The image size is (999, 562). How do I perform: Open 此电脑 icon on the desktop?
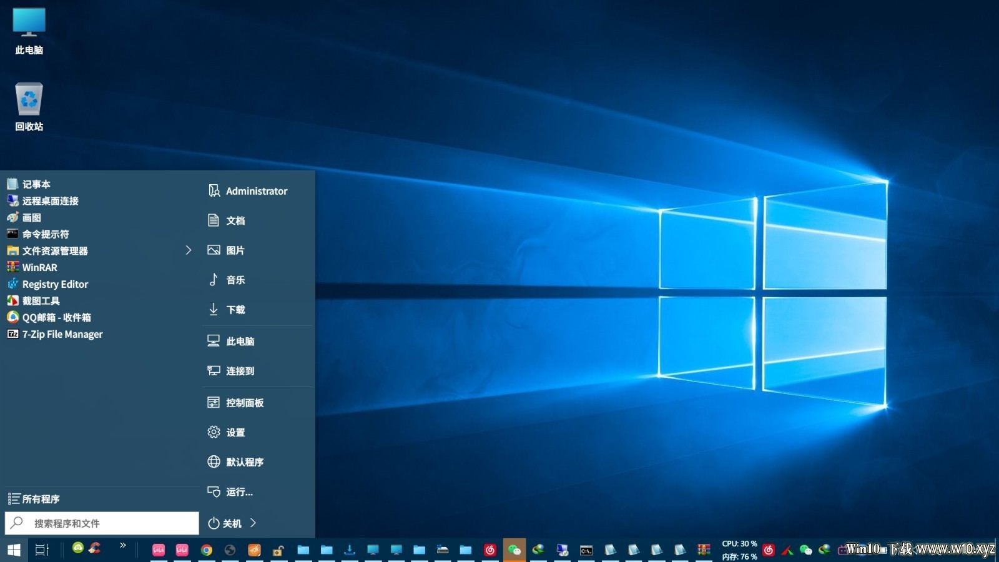pyautogui.click(x=29, y=31)
